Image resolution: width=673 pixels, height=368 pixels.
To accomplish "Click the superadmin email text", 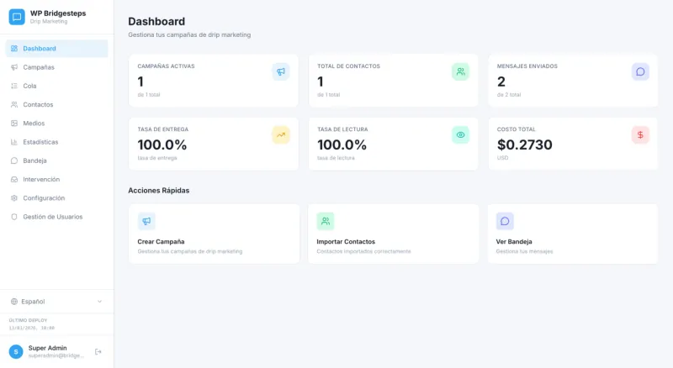I will point(56,355).
